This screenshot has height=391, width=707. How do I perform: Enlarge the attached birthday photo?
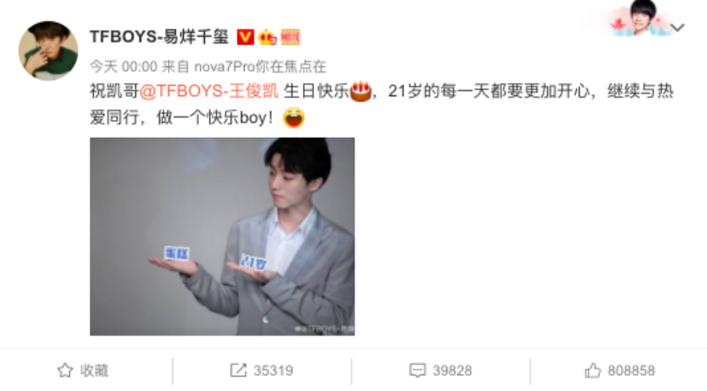tap(223, 237)
